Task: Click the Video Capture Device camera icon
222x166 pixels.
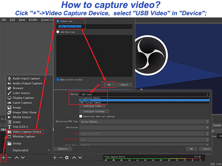Action: click(9, 132)
